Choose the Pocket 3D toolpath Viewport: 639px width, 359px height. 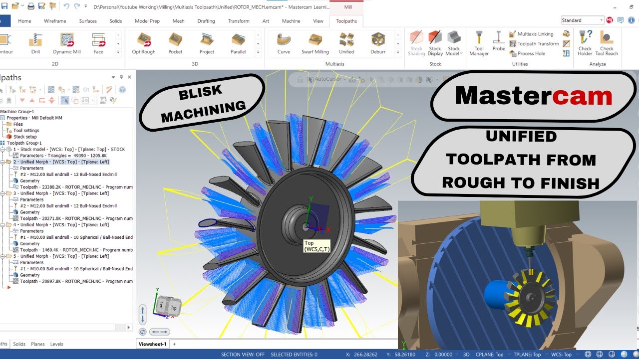tap(175, 44)
